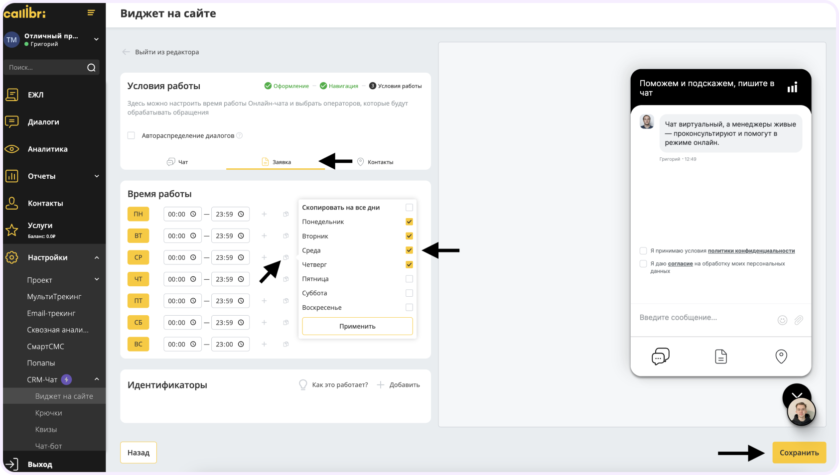
Task: Click the search magnifier icon
Action: [x=91, y=68]
